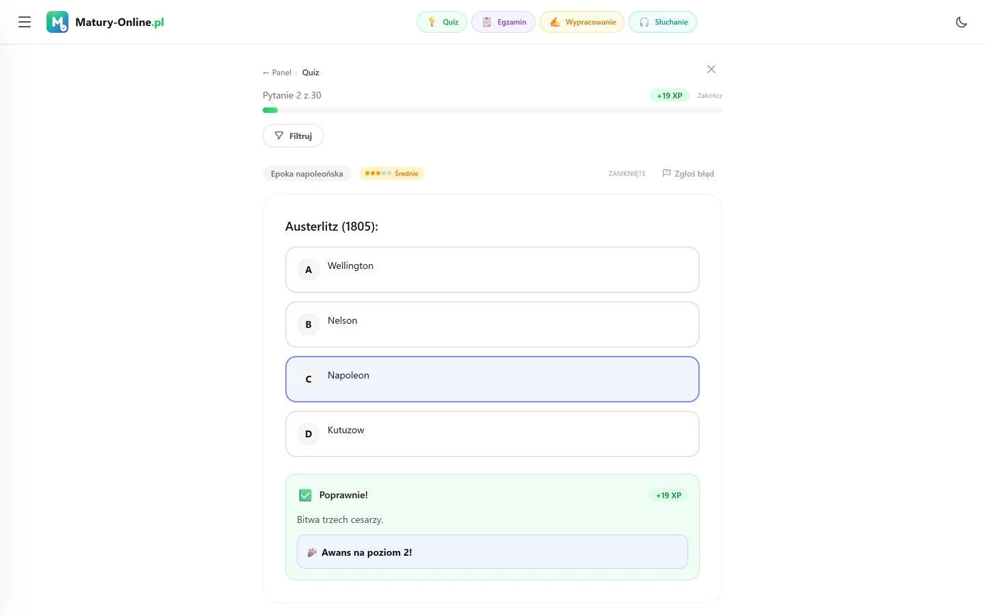Click the Zakończ link
The image size is (985, 616).
(x=710, y=96)
